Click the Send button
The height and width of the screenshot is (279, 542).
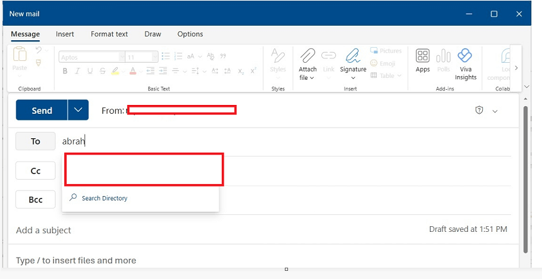click(42, 110)
